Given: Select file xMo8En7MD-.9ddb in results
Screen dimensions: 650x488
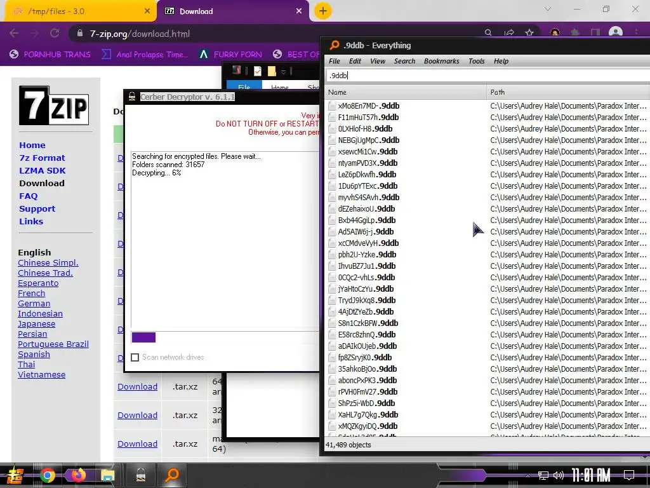Looking at the screenshot, I should pyautogui.click(x=369, y=106).
